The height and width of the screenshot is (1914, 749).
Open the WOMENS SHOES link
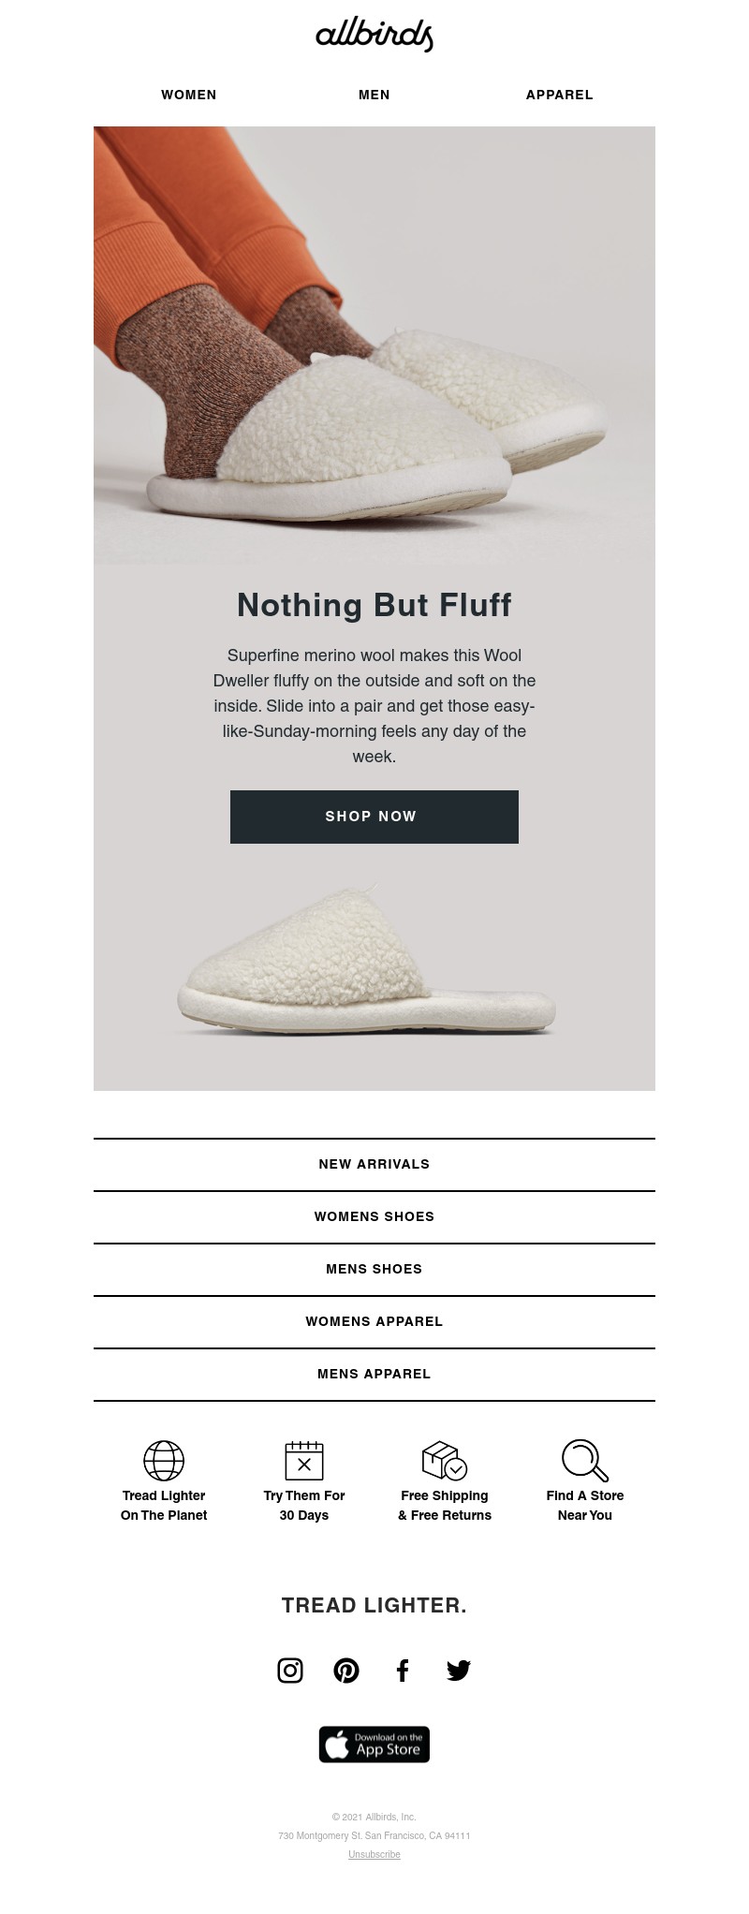pos(374,1216)
